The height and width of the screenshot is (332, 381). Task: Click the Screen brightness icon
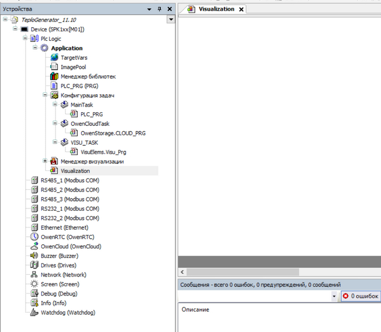point(34,284)
